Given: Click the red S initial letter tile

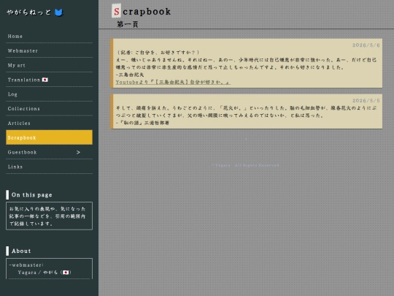Looking at the screenshot, I should click(116, 11).
